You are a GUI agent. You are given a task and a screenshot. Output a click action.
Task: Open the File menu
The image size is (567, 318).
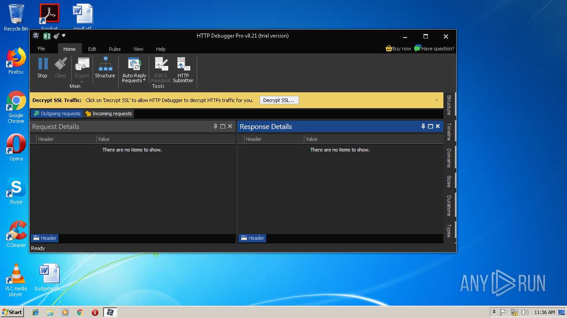(x=41, y=49)
